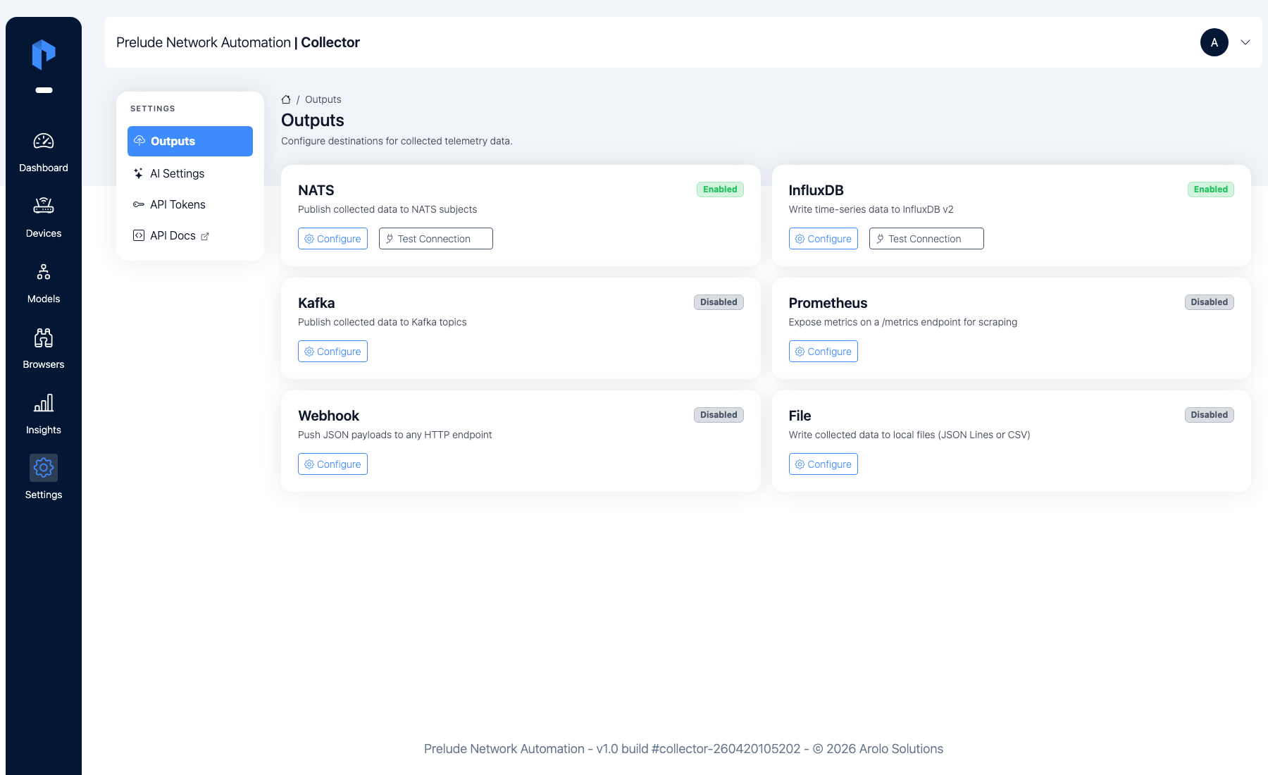Viewport: 1268px width, 775px height.
Task: Click the key icon beside API Tokens
Action: point(139,204)
